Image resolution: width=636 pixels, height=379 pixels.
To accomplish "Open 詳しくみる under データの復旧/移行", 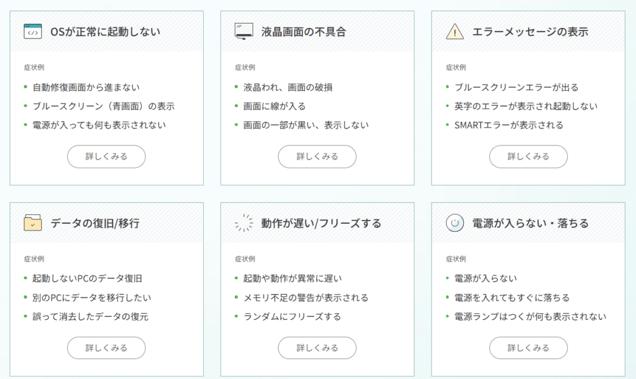I will [x=106, y=348].
